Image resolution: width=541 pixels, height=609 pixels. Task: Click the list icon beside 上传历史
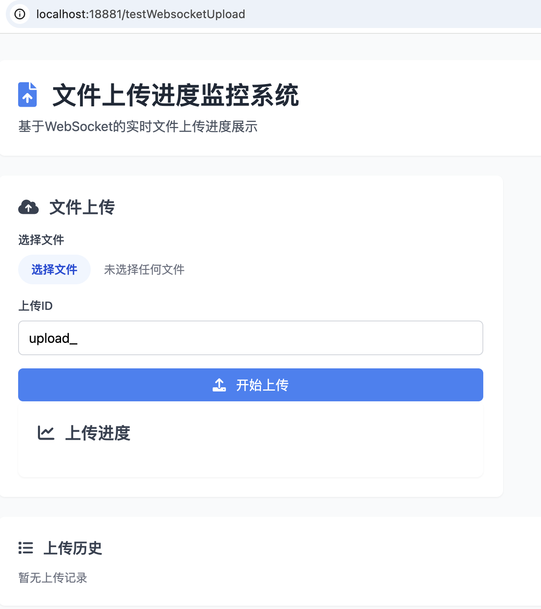pos(26,548)
